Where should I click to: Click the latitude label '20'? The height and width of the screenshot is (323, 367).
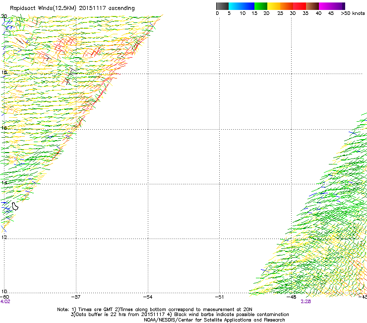click(4, 16)
